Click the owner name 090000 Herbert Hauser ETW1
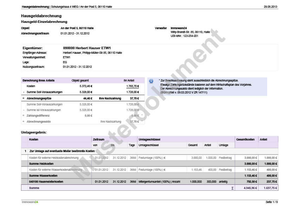 [x=87, y=48]
